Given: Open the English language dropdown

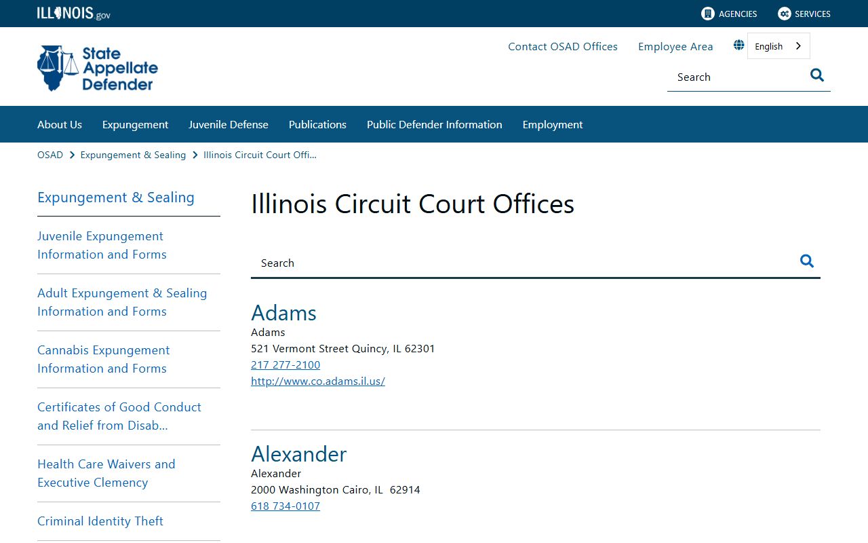Looking at the screenshot, I should pos(778,46).
